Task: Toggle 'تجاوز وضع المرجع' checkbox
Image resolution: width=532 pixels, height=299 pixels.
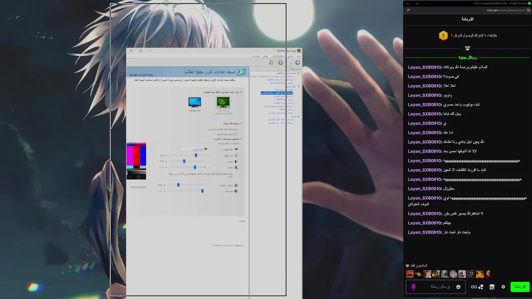Action: tap(236, 134)
